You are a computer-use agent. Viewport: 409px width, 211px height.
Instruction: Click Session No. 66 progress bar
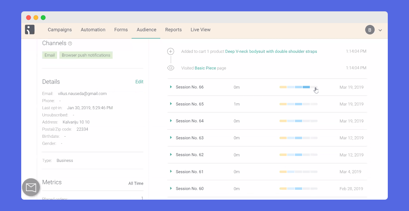[x=298, y=87]
